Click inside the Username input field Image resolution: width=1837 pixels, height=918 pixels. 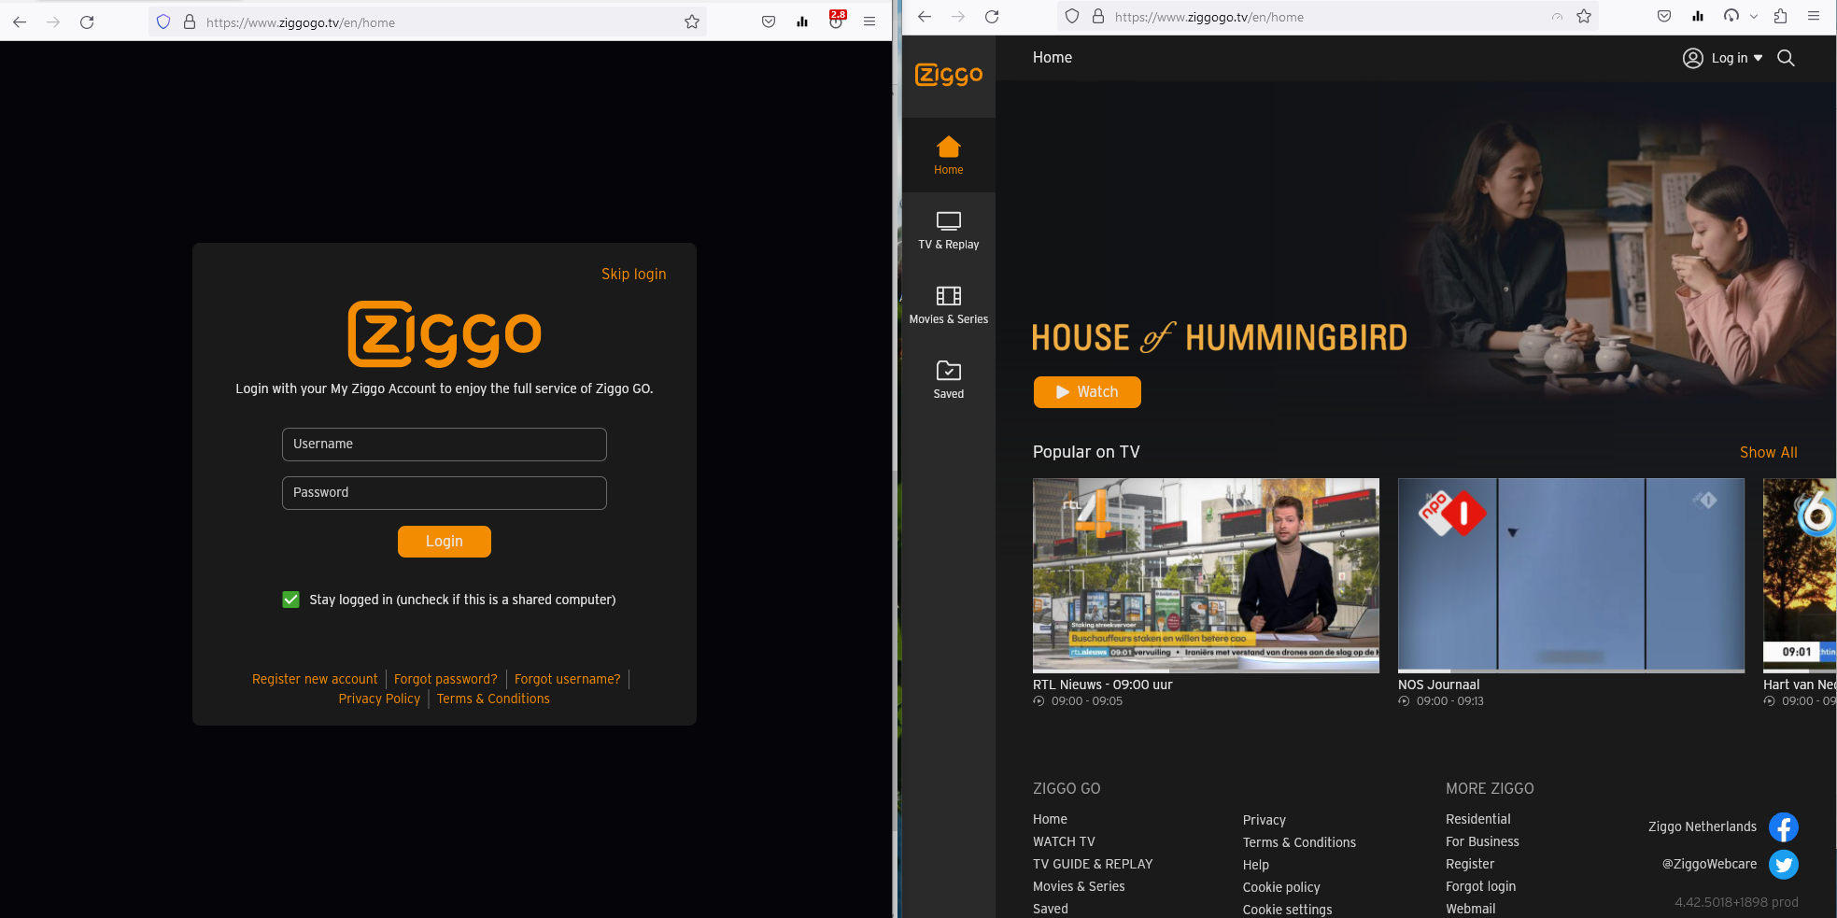tap(444, 445)
